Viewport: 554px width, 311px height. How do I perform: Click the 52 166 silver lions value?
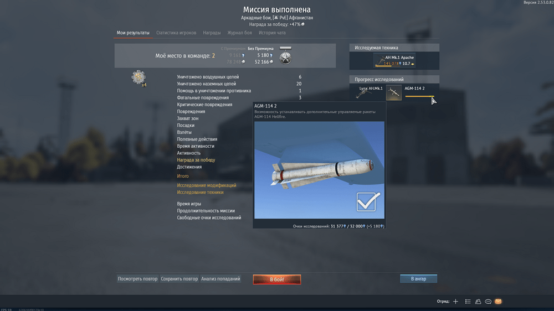264,62
